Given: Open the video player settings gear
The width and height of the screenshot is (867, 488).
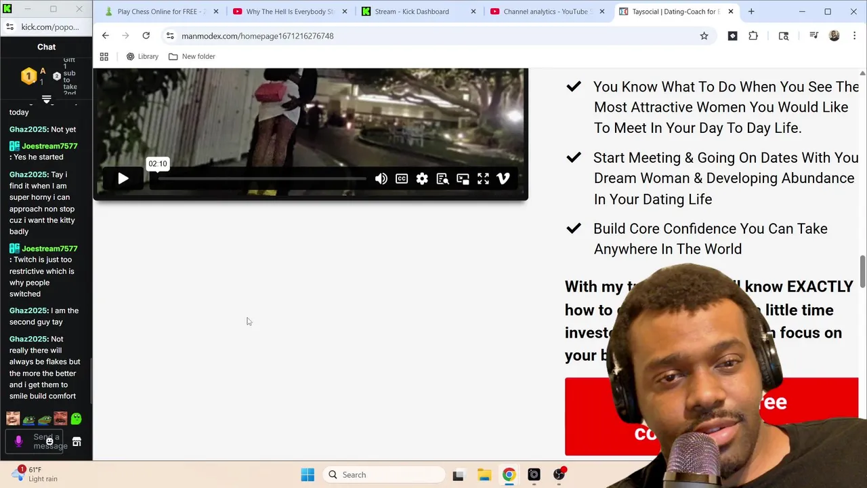Looking at the screenshot, I should 422,179.
